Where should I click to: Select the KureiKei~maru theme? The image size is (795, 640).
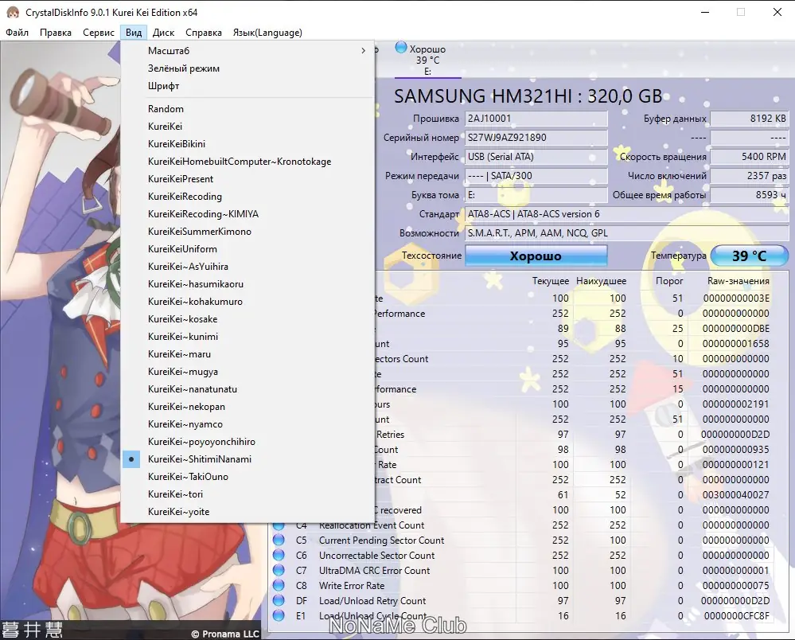[247, 354]
